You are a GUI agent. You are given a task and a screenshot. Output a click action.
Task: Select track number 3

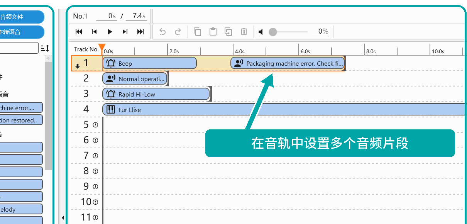click(x=86, y=94)
